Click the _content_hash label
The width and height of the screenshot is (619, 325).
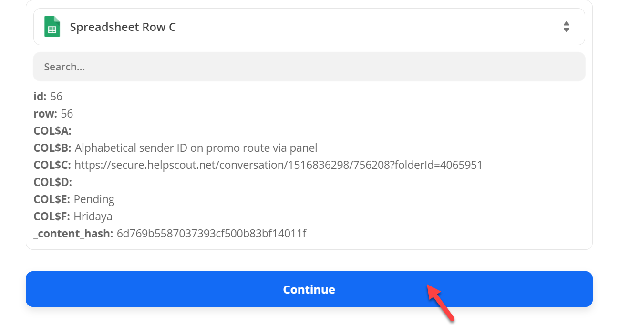[73, 234]
